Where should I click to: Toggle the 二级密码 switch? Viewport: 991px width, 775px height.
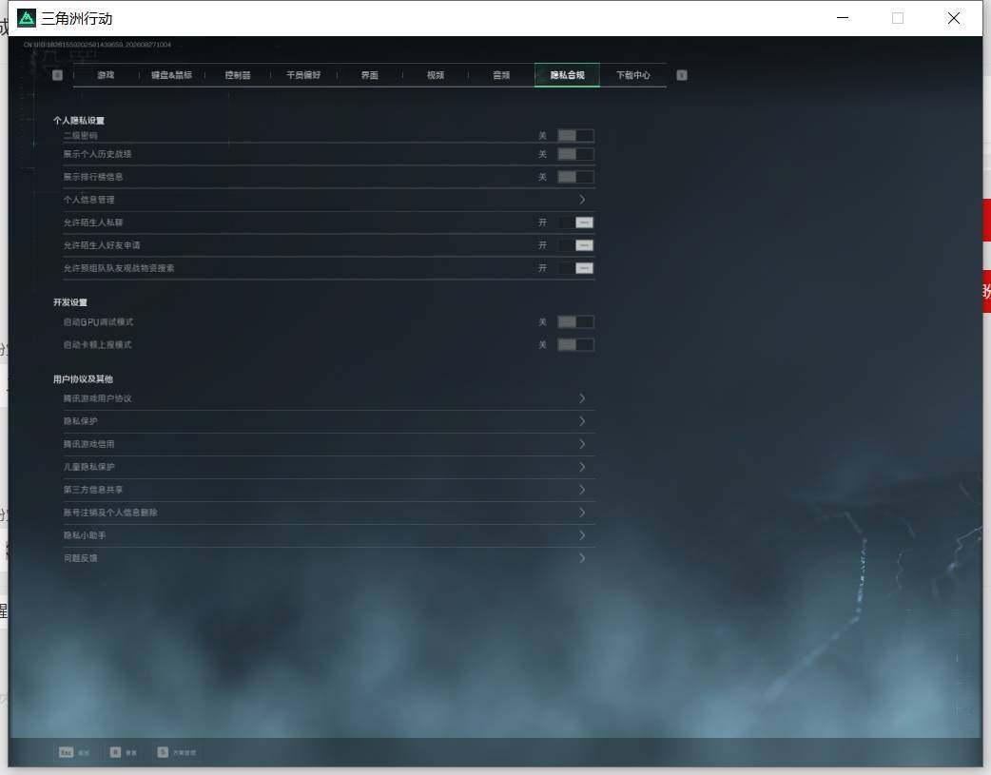coord(575,135)
